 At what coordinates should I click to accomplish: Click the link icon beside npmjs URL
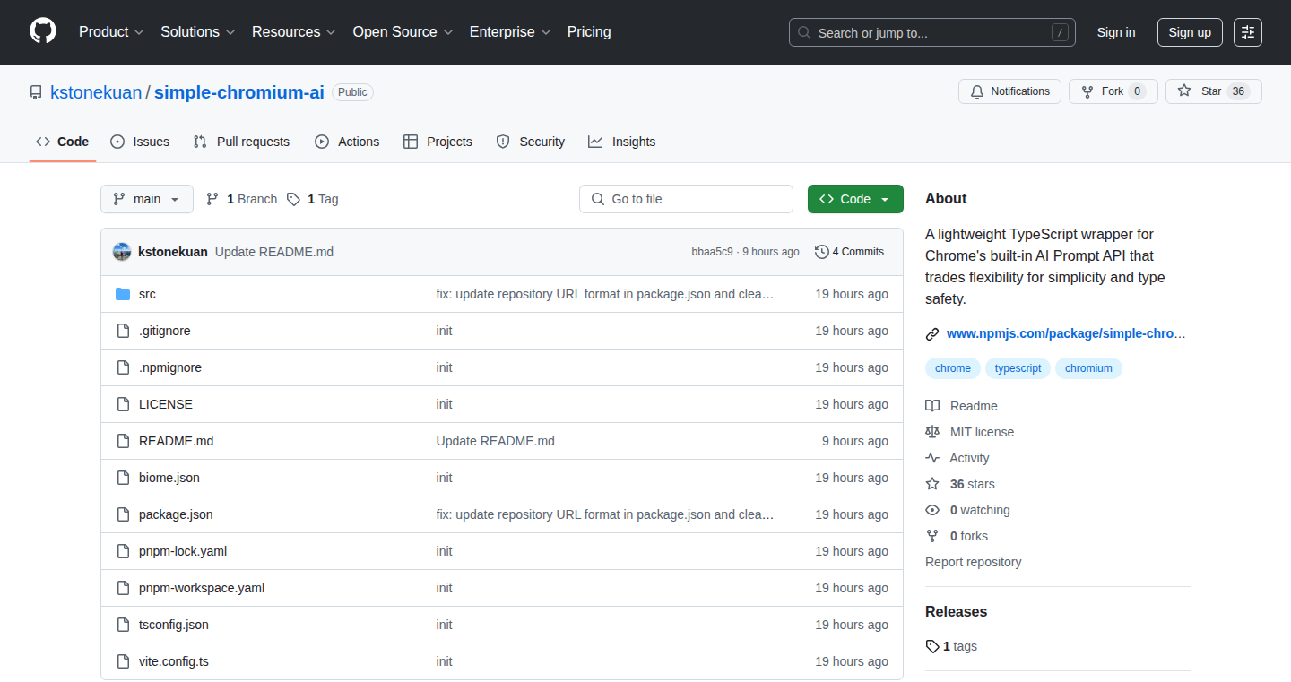point(932,334)
